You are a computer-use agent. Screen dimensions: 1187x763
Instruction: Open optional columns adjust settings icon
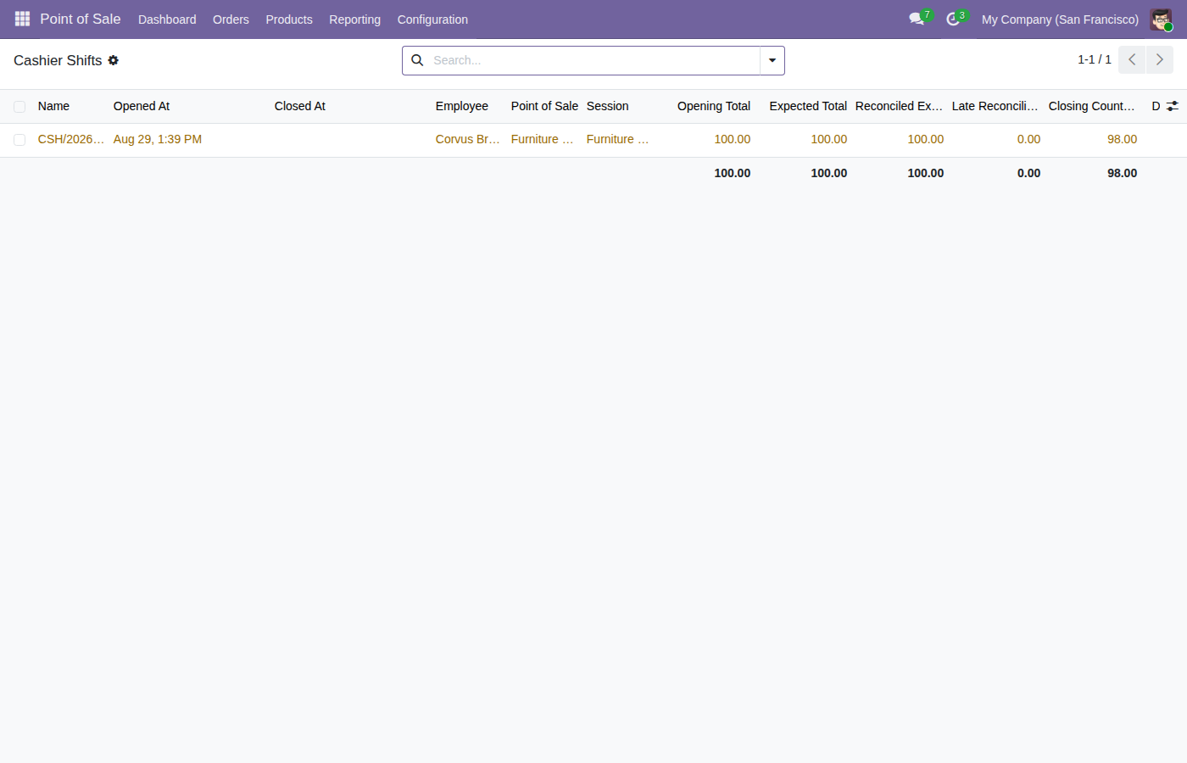coord(1173,106)
